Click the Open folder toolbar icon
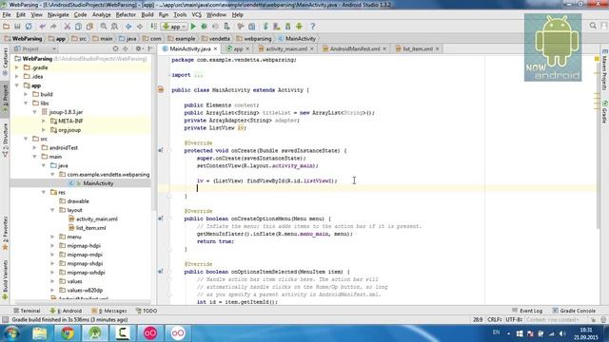609x342 pixels. (x=7, y=27)
